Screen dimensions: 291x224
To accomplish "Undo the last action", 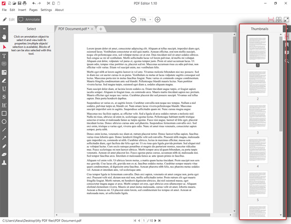I will pyautogui.click(x=34, y=3).
